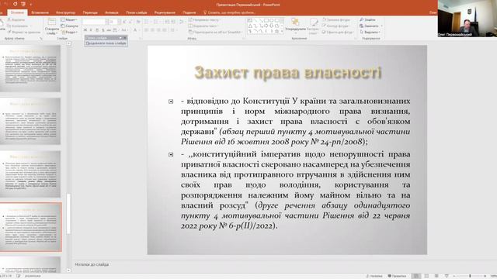This screenshot has width=497, height=279.
Task: Click Shape Outline (Контур фігури)
Action: pos(336,26)
